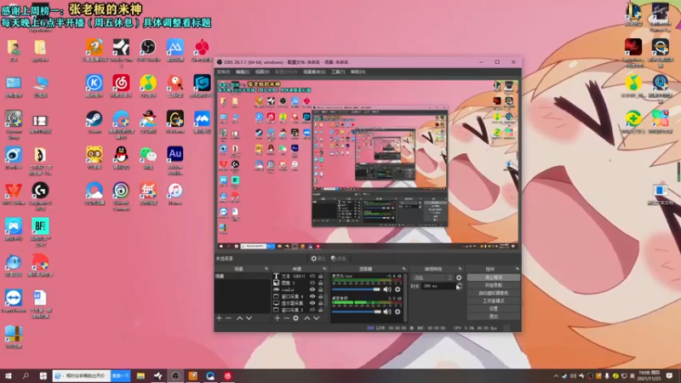Image resolution: width=681 pixels, height=383 pixels.
Task: Remove selected source with the minus icon
Action: click(286, 318)
